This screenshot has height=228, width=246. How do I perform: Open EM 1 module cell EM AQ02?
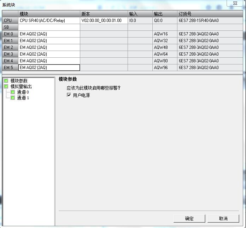pyautogui.click(x=49, y=41)
